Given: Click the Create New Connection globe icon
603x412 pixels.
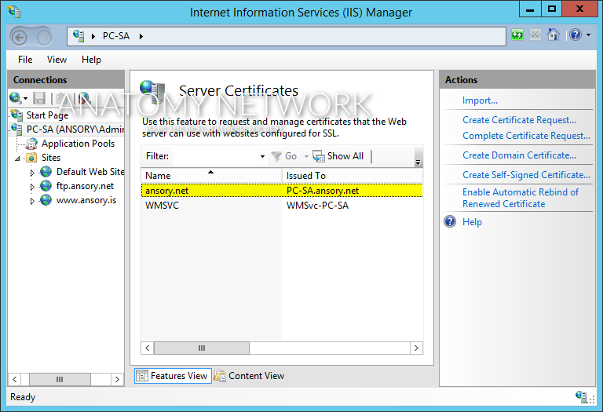Looking at the screenshot, I should 16,98.
